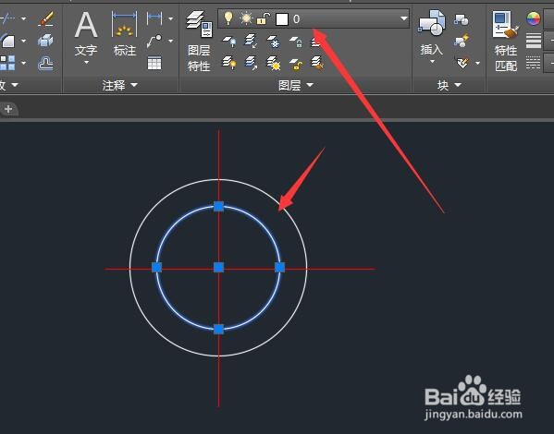The height and width of the screenshot is (434, 554).
Task: Click the Layer Off icon
Action: point(229,42)
